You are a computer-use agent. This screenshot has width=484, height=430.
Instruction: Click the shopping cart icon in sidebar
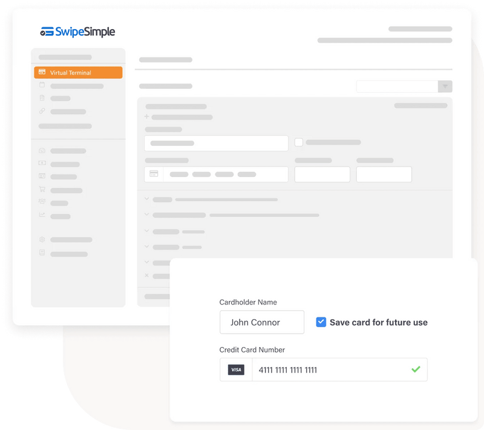point(42,189)
